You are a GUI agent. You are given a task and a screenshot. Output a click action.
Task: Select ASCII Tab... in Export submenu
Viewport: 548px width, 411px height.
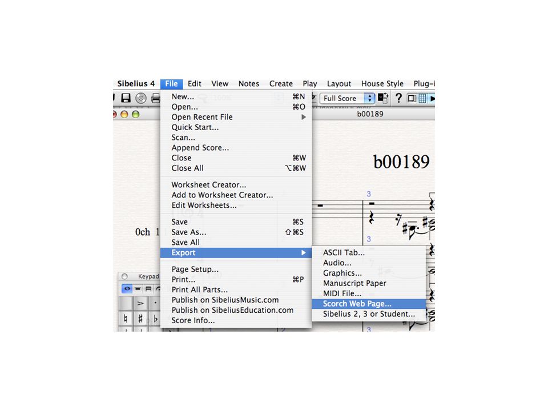click(369, 253)
